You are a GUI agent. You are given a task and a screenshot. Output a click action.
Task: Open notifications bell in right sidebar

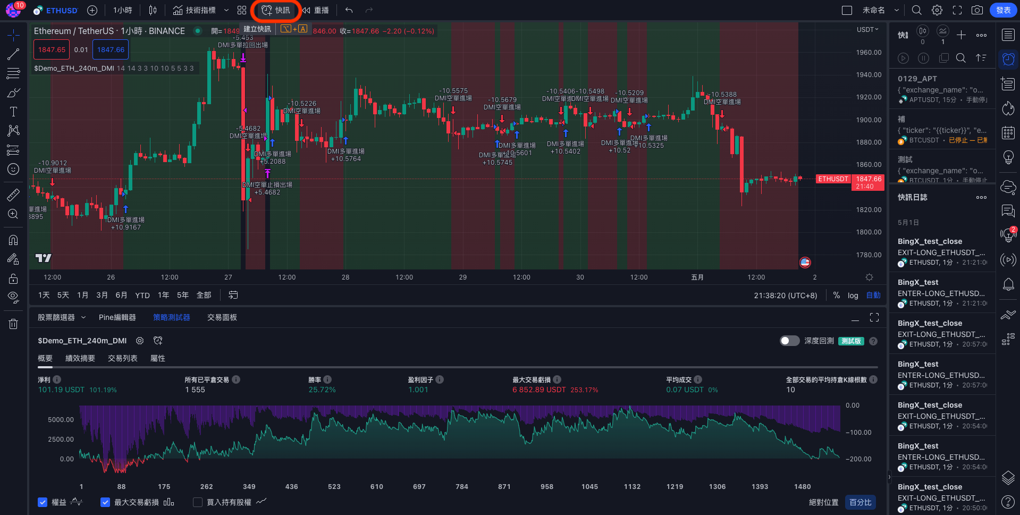[1008, 284]
